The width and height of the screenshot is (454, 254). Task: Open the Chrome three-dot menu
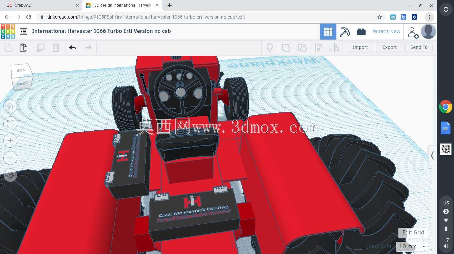429,17
